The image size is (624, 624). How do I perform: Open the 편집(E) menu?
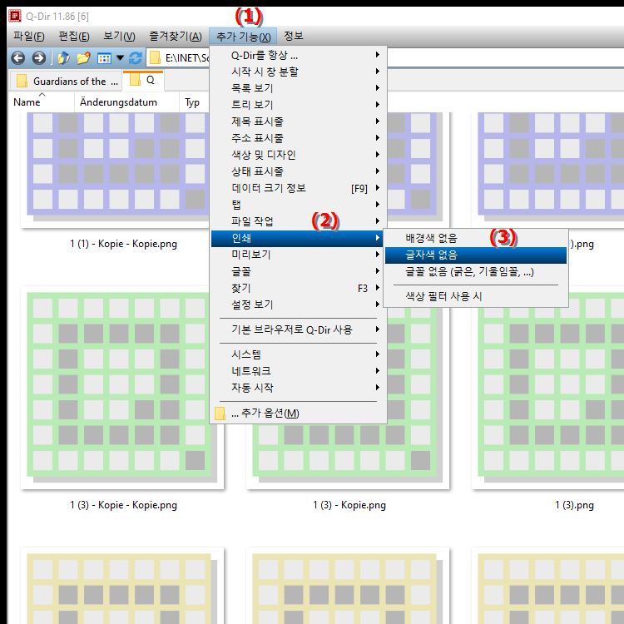coord(74,37)
